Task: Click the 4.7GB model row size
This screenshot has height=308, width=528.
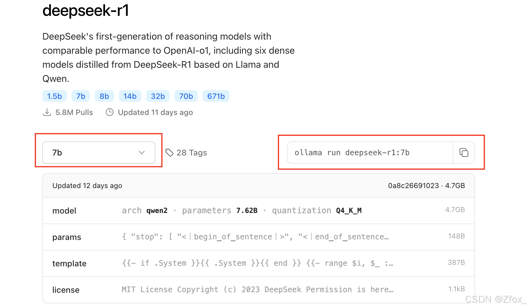Action: tap(455, 210)
